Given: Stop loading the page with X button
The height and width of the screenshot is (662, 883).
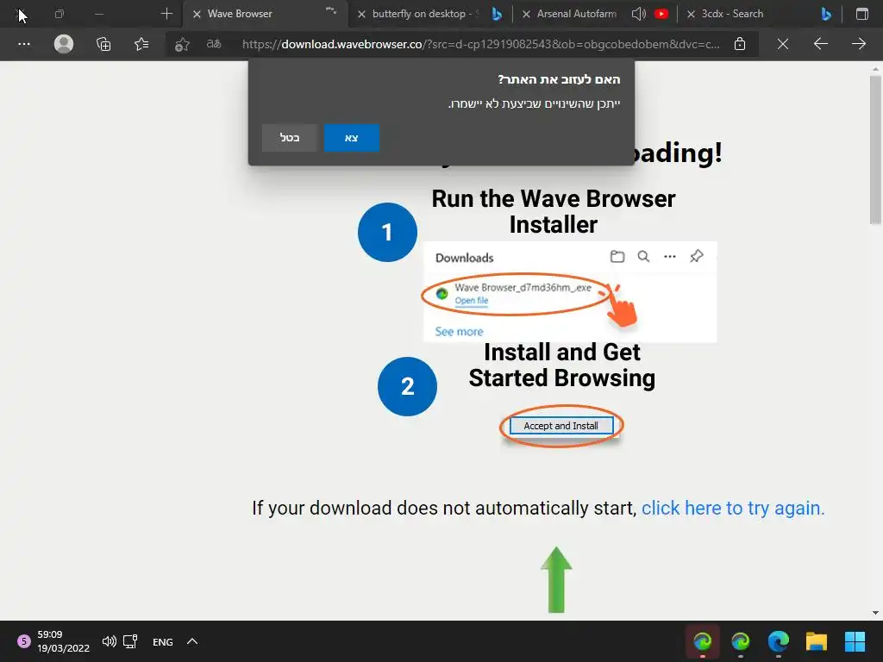Looking at the screenshot, I should [x=783, y=44].
